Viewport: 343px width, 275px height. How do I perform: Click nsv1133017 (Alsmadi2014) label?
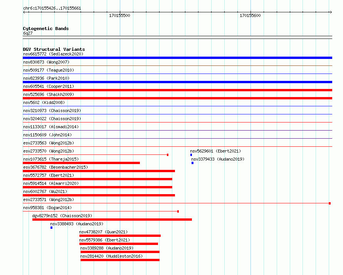pos(51,127)
